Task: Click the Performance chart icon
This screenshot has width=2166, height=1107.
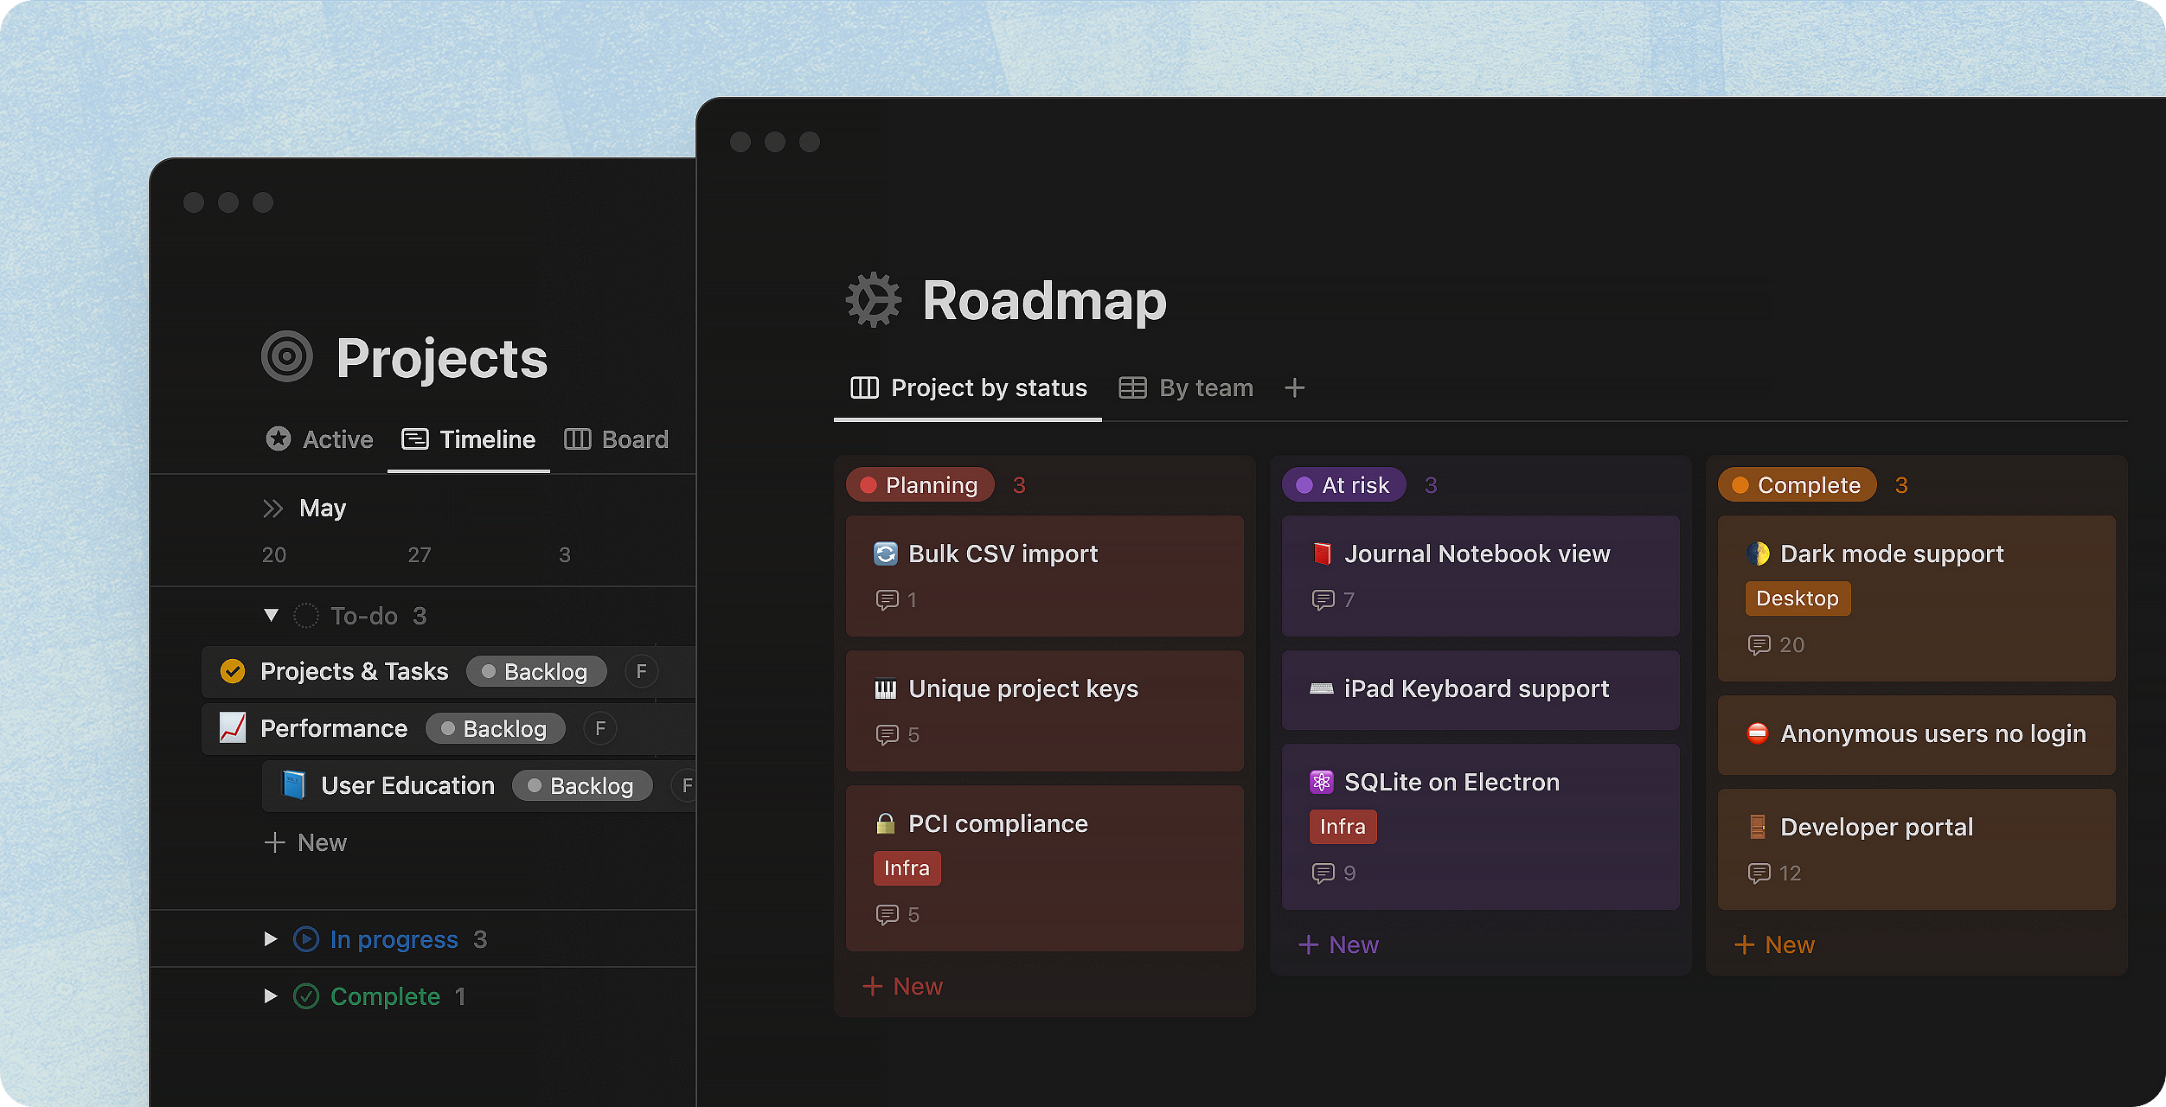Action: point(233,728)
